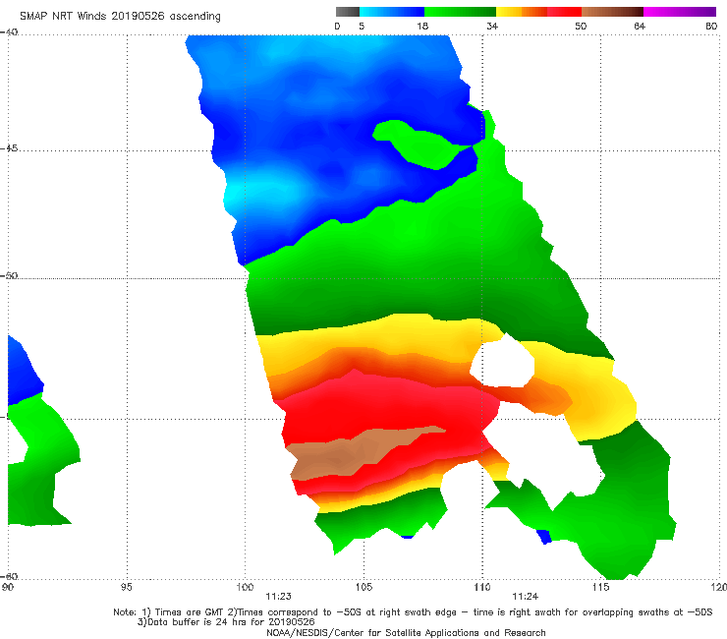Screen dimensions: 727x639
Task: Click the latitude axis label '-60'
Action: [x=9, y=576]
